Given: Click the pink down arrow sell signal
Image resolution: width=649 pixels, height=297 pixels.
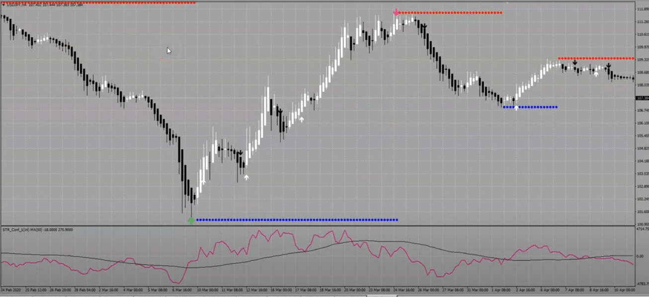Looking at the screenshot, I should tap(396, 12).
